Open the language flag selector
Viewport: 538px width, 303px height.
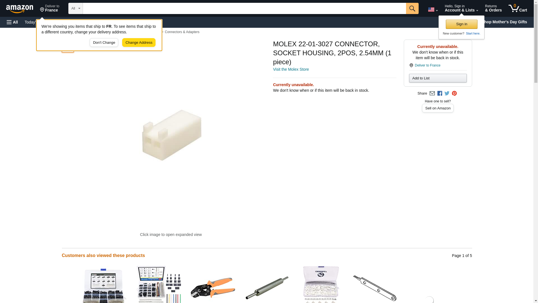point(433,10)
